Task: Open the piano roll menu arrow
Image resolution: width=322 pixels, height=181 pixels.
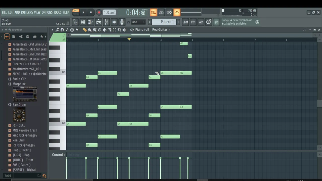Action: pyautogui.click(x=52, y=30)
